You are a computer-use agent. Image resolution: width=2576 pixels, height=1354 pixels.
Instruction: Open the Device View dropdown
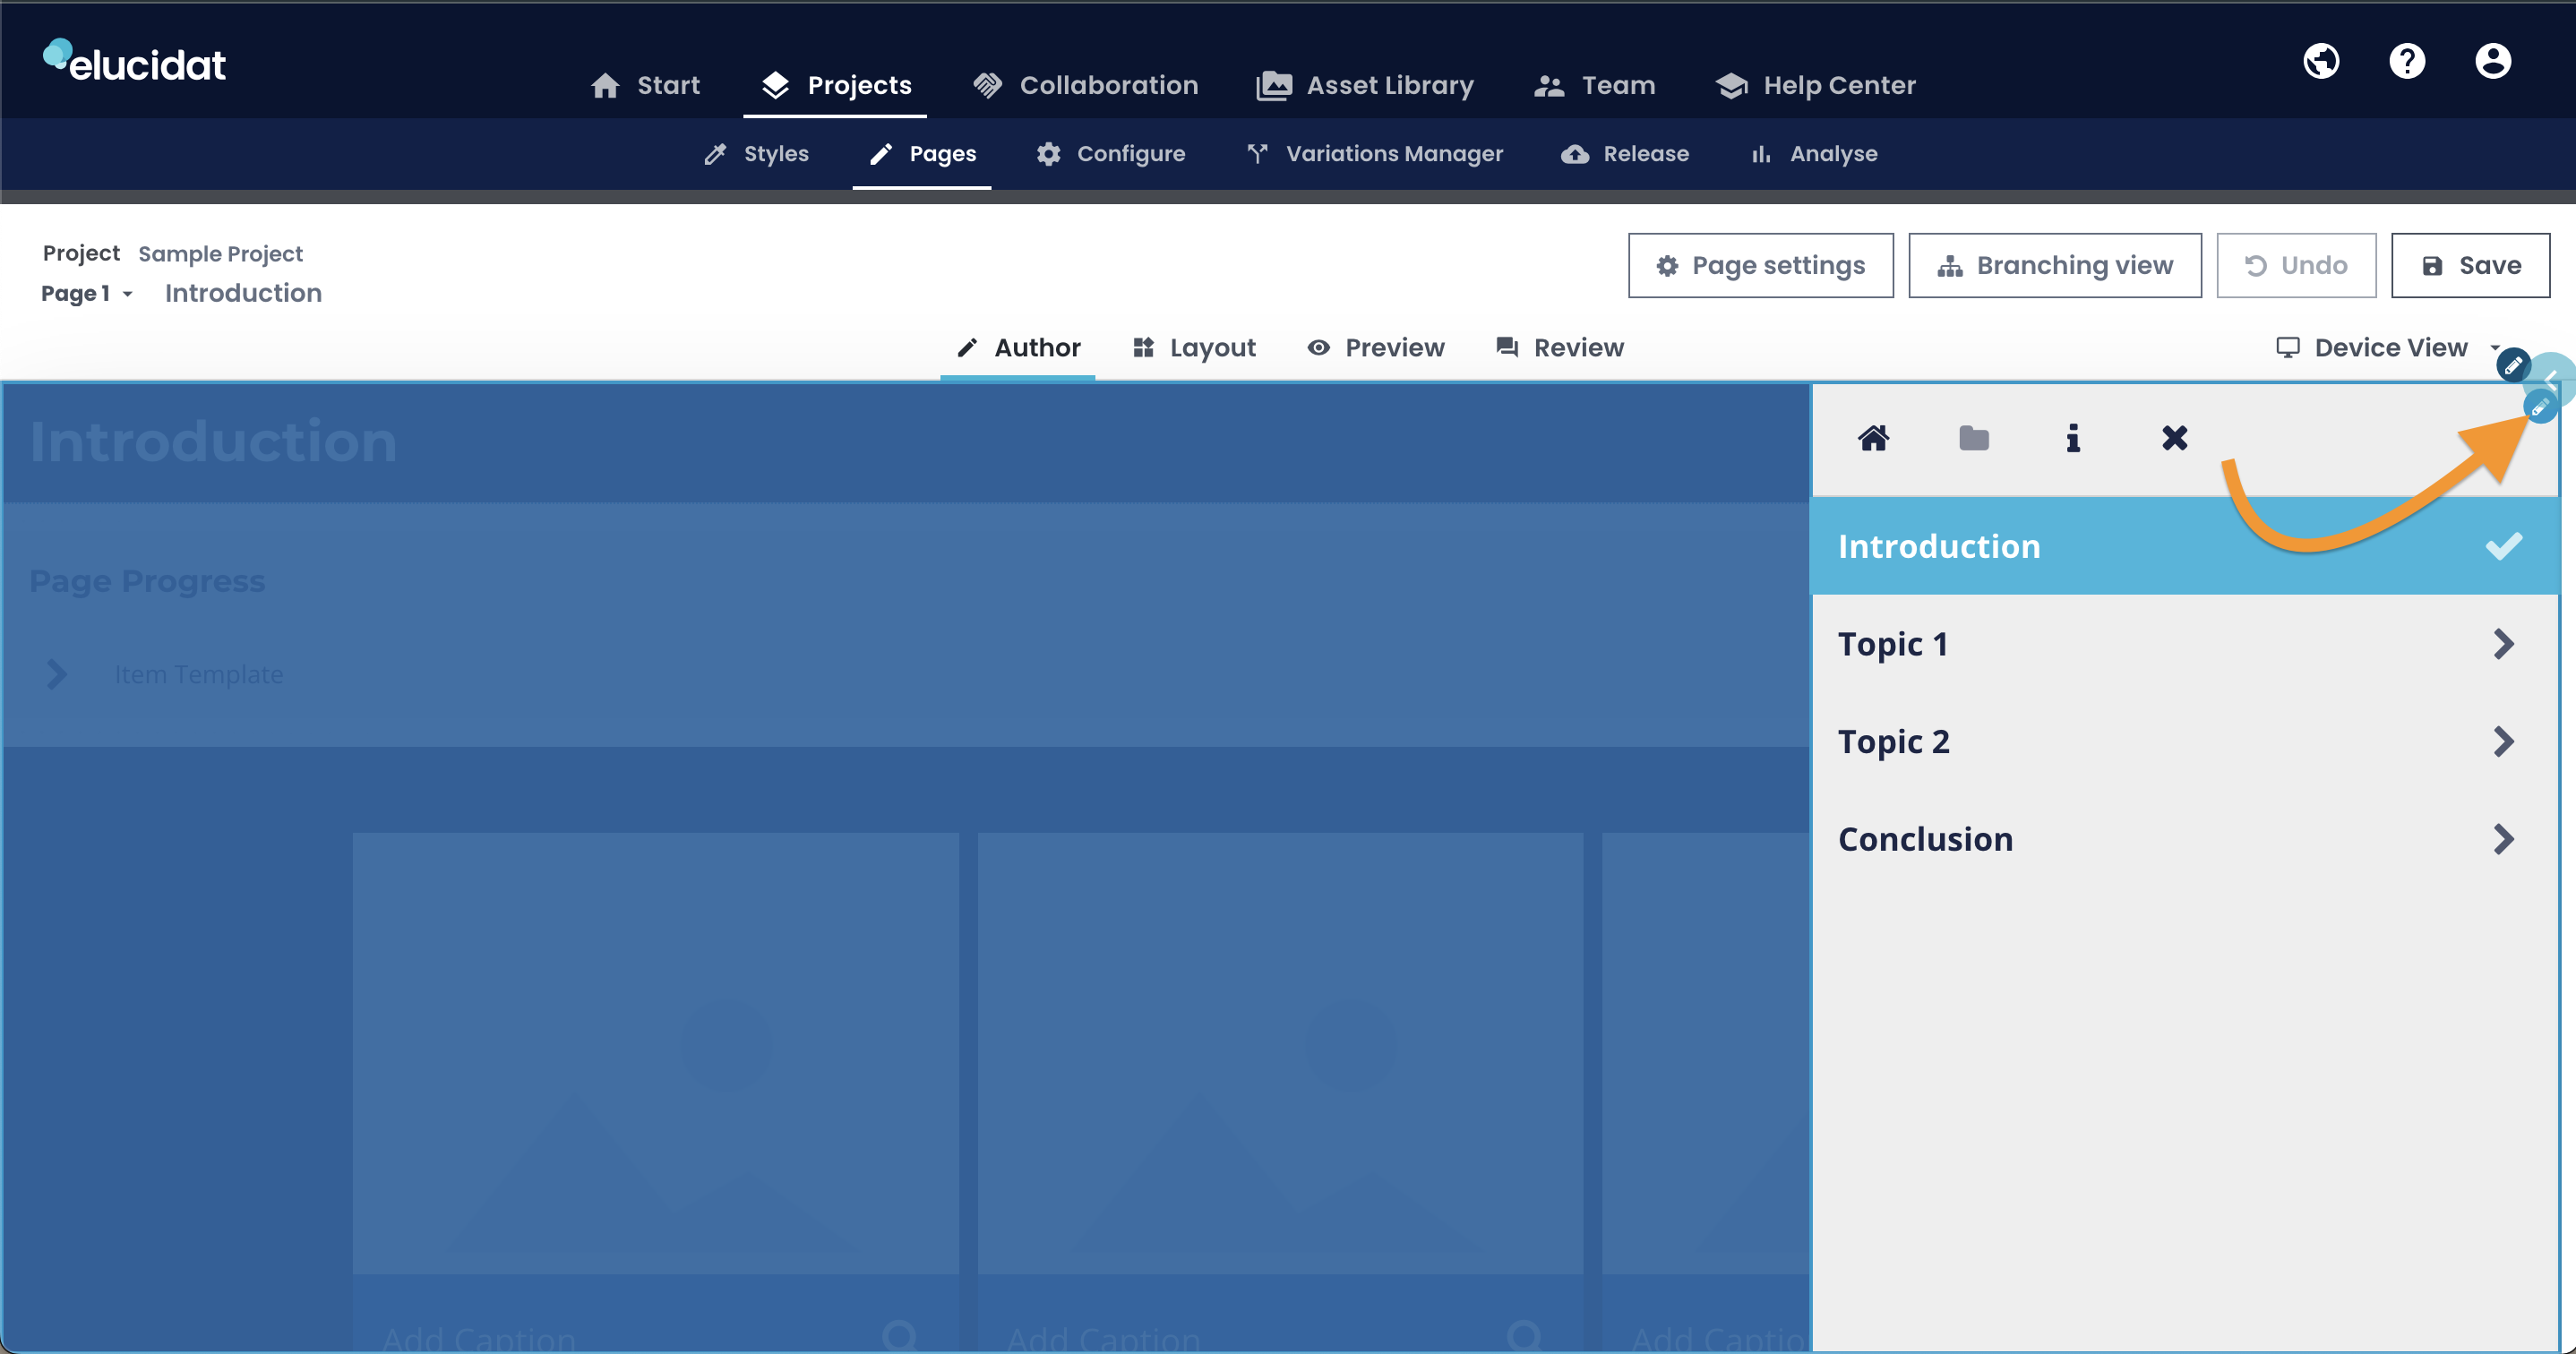click(2388, 347)
